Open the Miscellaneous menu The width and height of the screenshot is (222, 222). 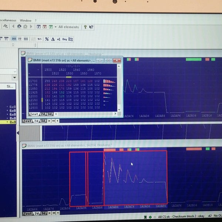[x=8, y=20]
